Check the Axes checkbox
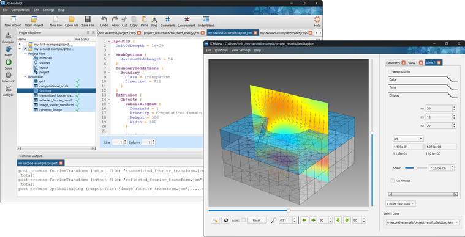The height and width of the screenshot is (237, 465). click(x=243, y=220)
